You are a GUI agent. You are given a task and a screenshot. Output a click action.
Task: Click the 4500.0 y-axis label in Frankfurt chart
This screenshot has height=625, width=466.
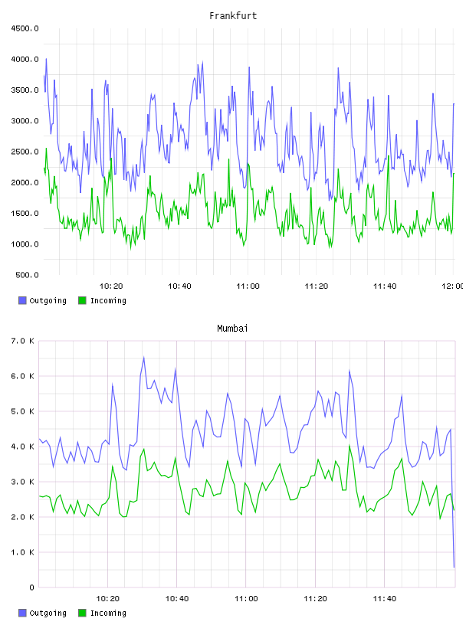[x=25, y=28]
